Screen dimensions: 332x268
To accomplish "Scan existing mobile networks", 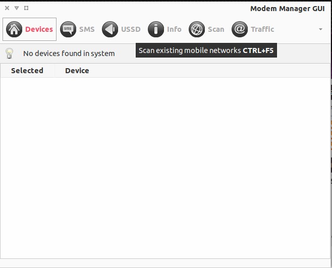I will click(x=206, y=29).
